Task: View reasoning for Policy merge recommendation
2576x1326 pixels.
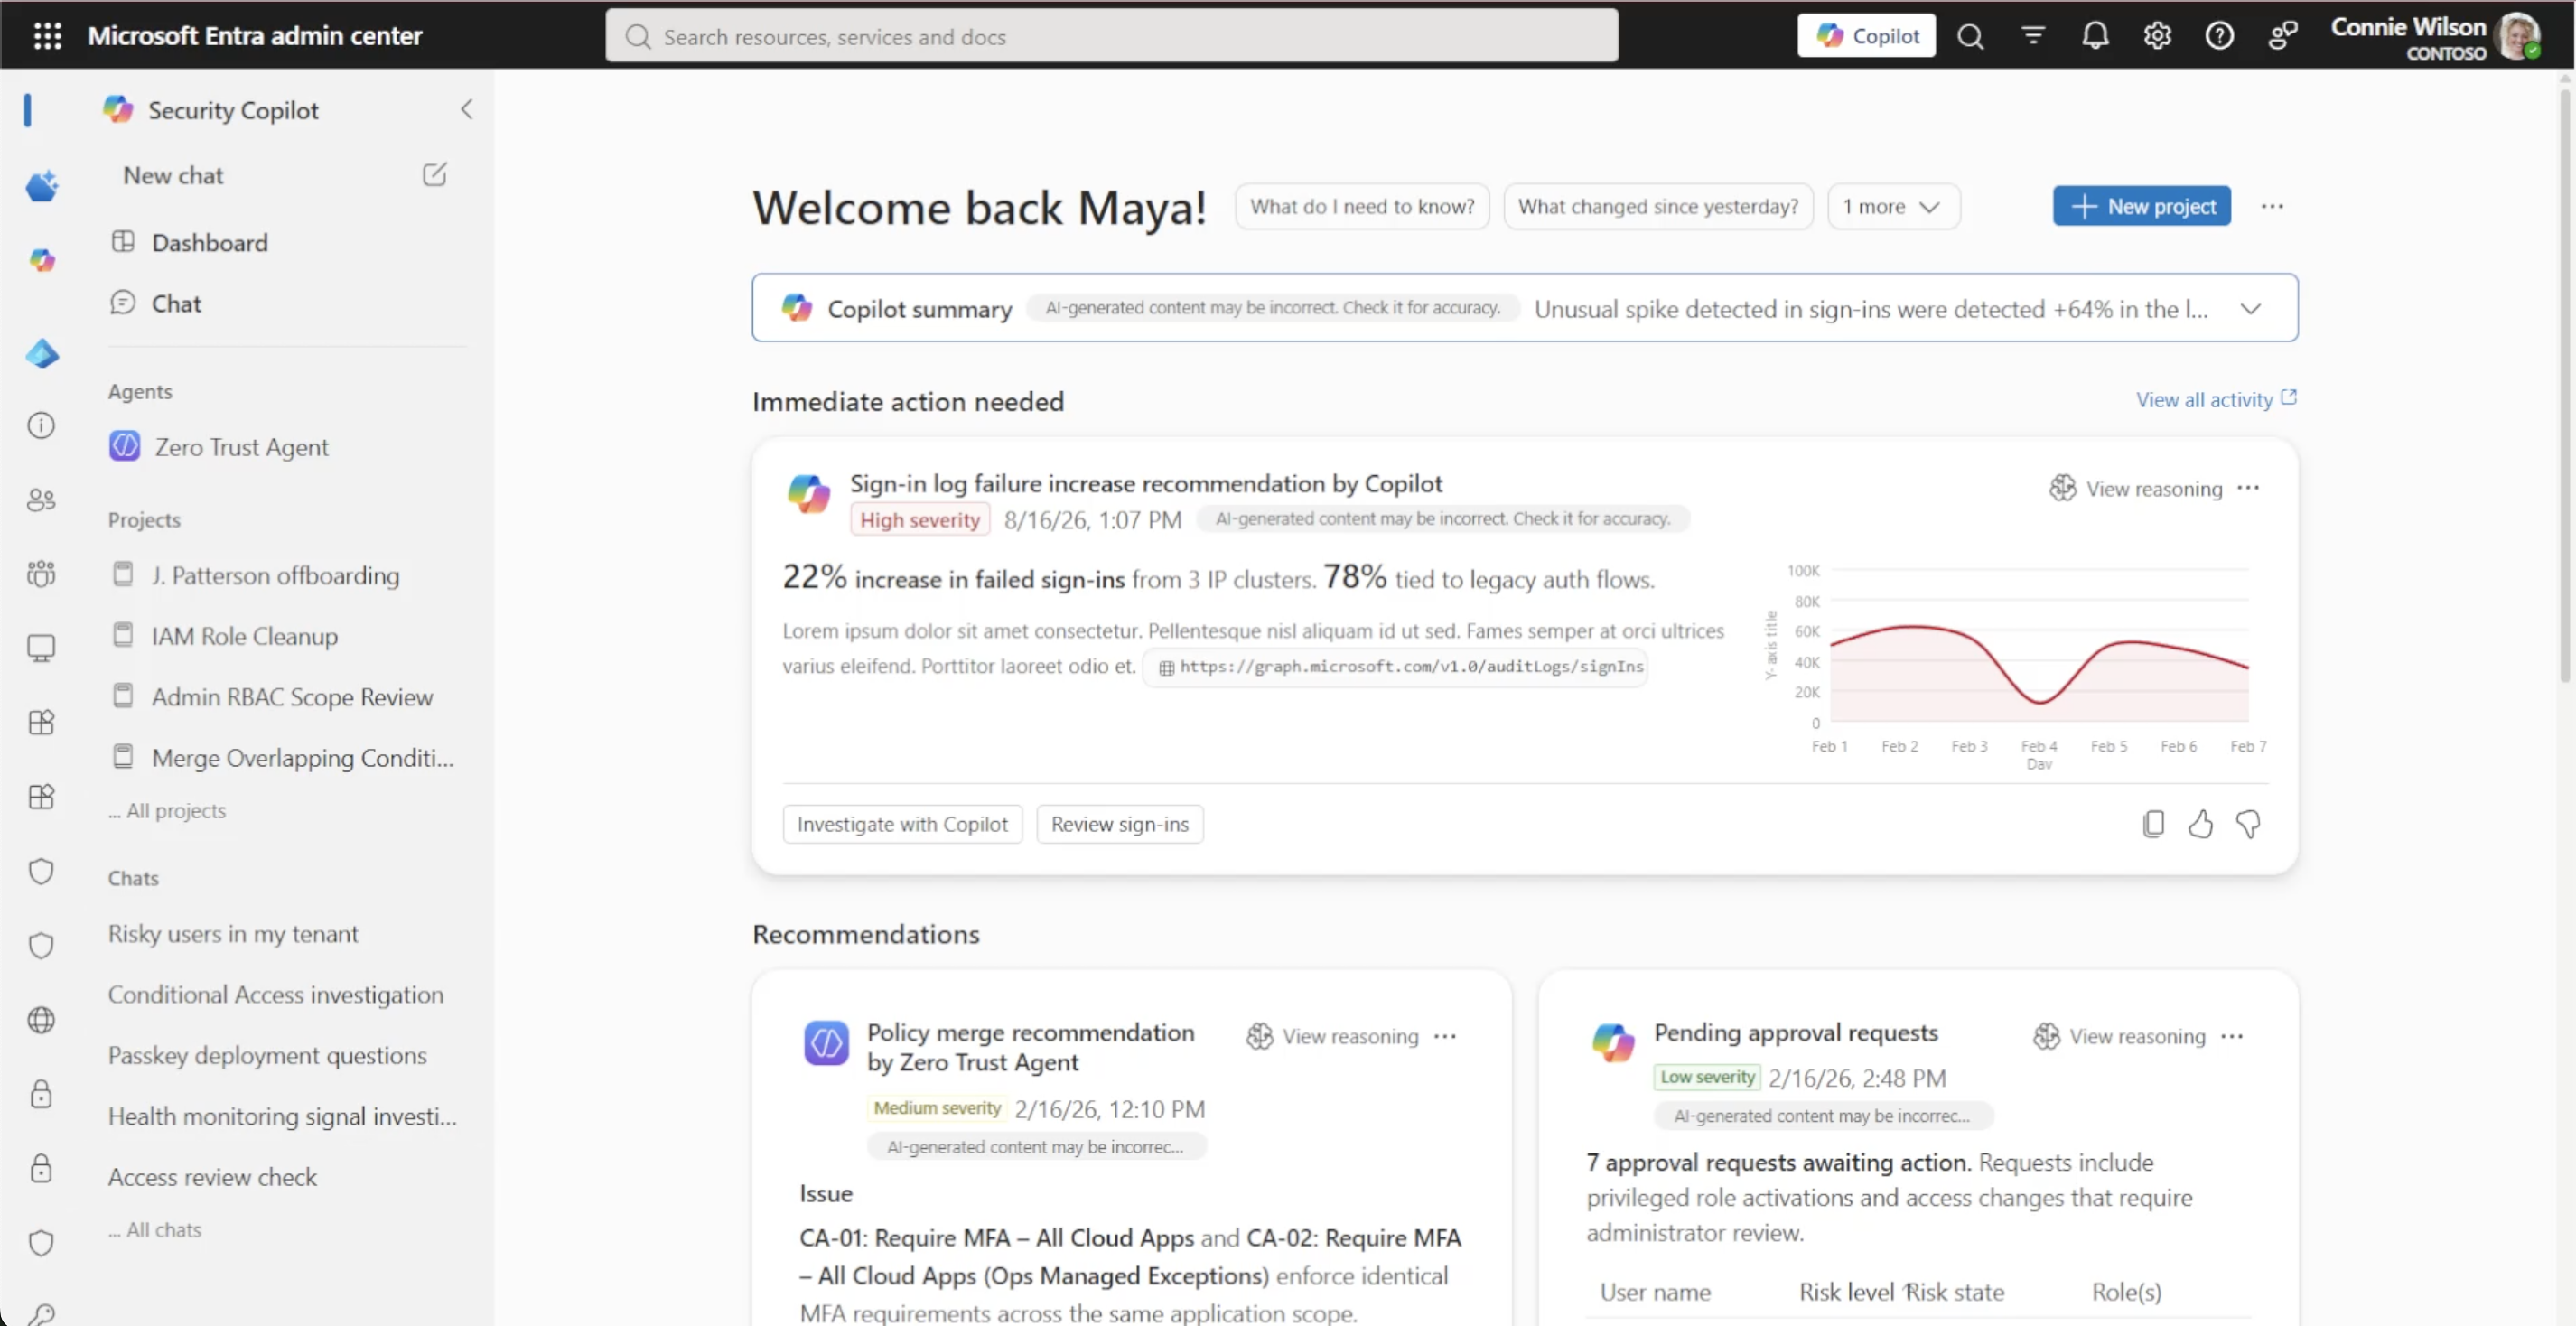Action: [1332, 1036]
